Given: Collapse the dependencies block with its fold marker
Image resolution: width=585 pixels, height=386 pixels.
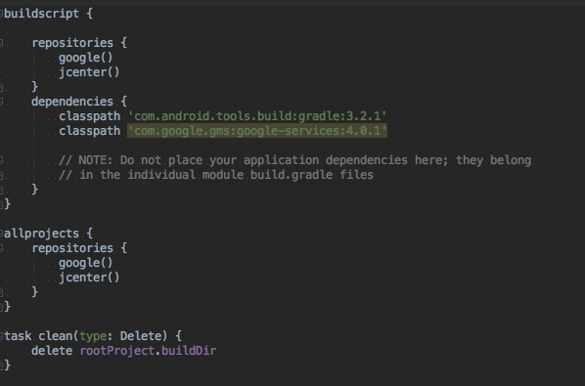Looking at the screenshot, I should point(2,102).
